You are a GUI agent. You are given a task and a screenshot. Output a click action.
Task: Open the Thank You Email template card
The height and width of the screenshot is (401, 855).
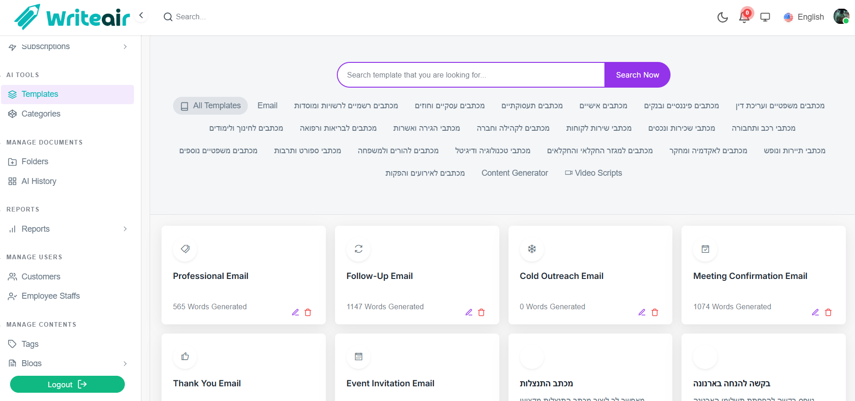pos(207,383)
